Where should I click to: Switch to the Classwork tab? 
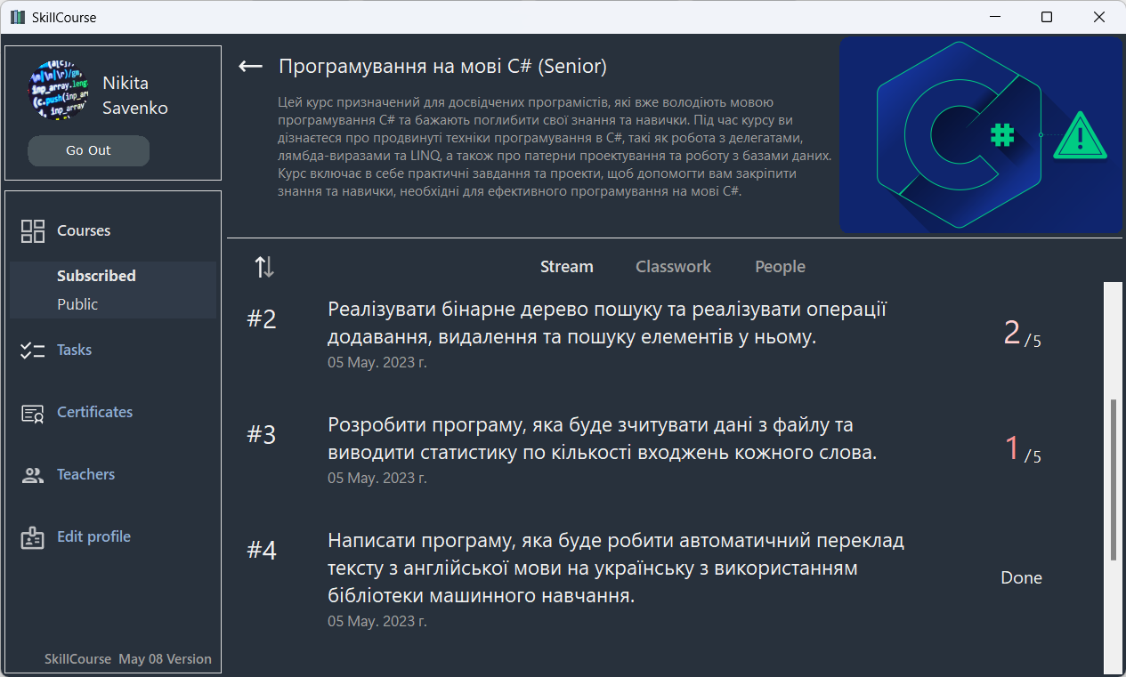673,266
